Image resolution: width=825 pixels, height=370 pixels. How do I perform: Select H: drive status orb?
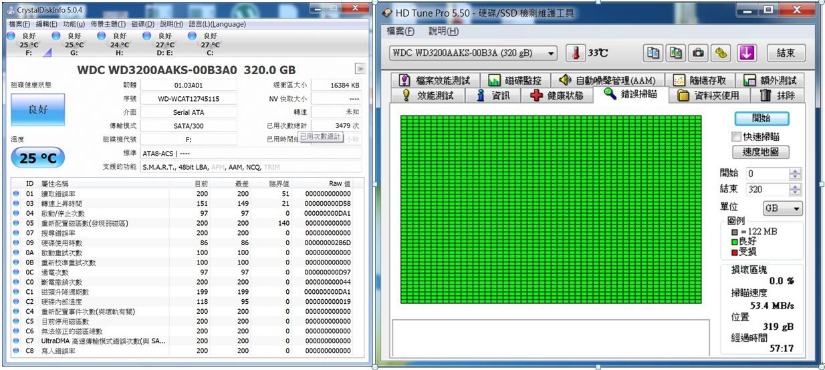coord(102,36)
